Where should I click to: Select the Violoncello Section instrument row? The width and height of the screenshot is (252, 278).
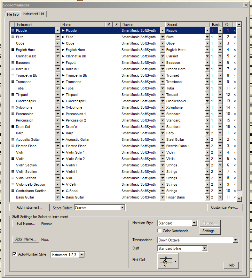point(30,184)
